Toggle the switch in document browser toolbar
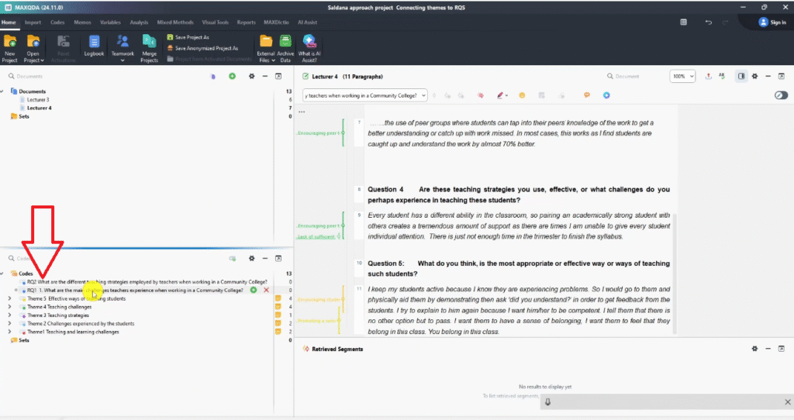 click(x=781, y=95)
